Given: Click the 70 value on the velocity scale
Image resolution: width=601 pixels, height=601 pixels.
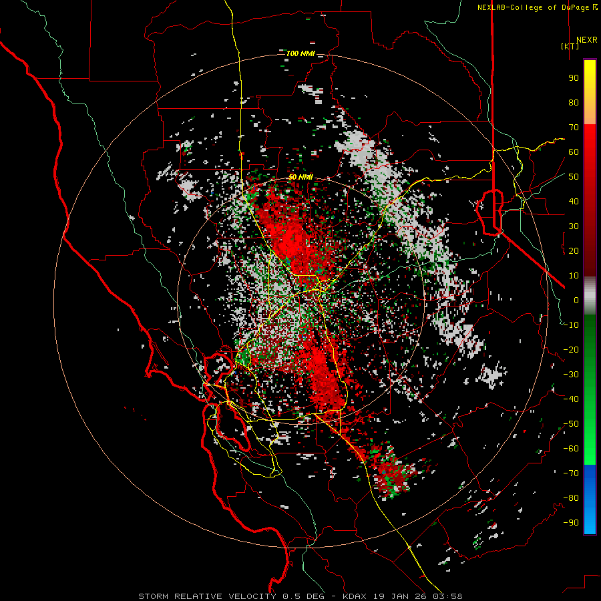Looking at the screenshot, I should 574,128.
